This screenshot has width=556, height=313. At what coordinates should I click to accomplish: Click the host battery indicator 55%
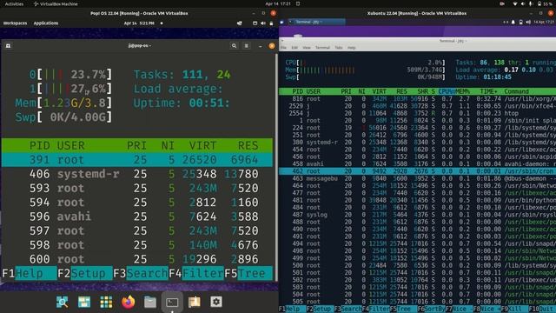(545, 3)
